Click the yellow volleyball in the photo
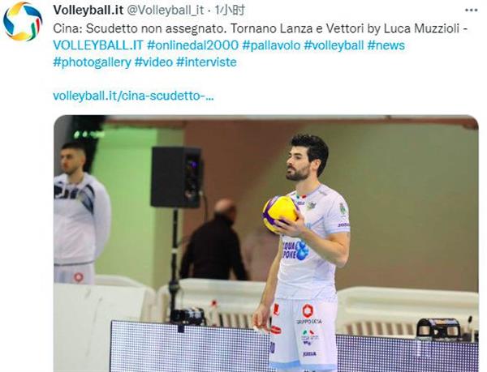 280,214
